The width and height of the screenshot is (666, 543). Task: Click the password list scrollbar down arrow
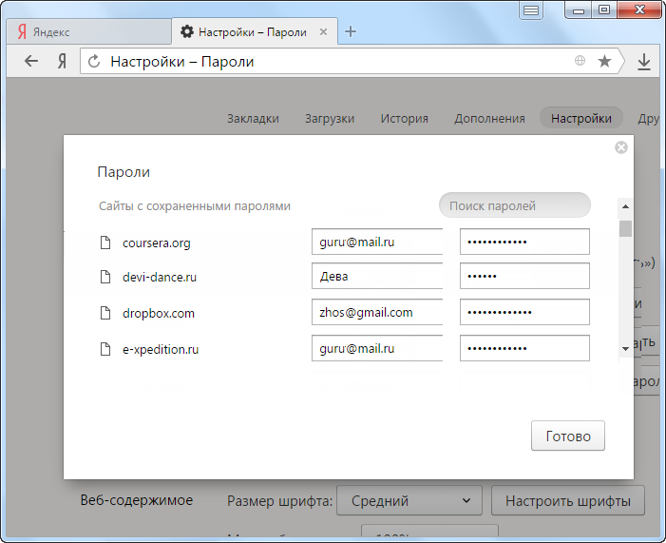625,349
